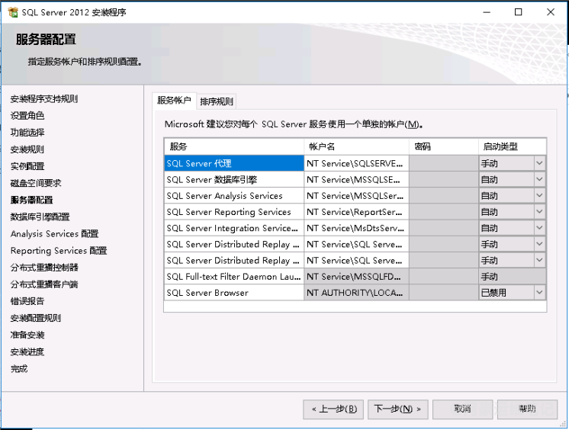Change startup type for SQL Server Browser
Image resolution: width=569 pixels, height=430 pixels.
pyautogui.click(x=539, y=293)
